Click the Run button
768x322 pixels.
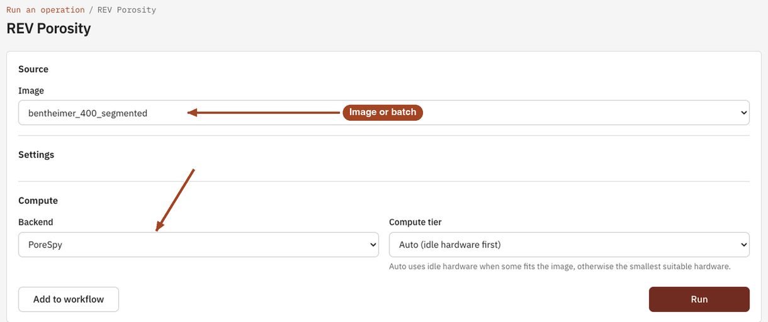(699, 299)
